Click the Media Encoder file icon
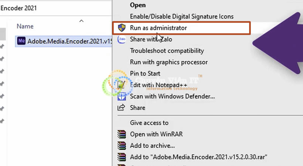This screenshot has height=166, width=303. pos(21,41)
